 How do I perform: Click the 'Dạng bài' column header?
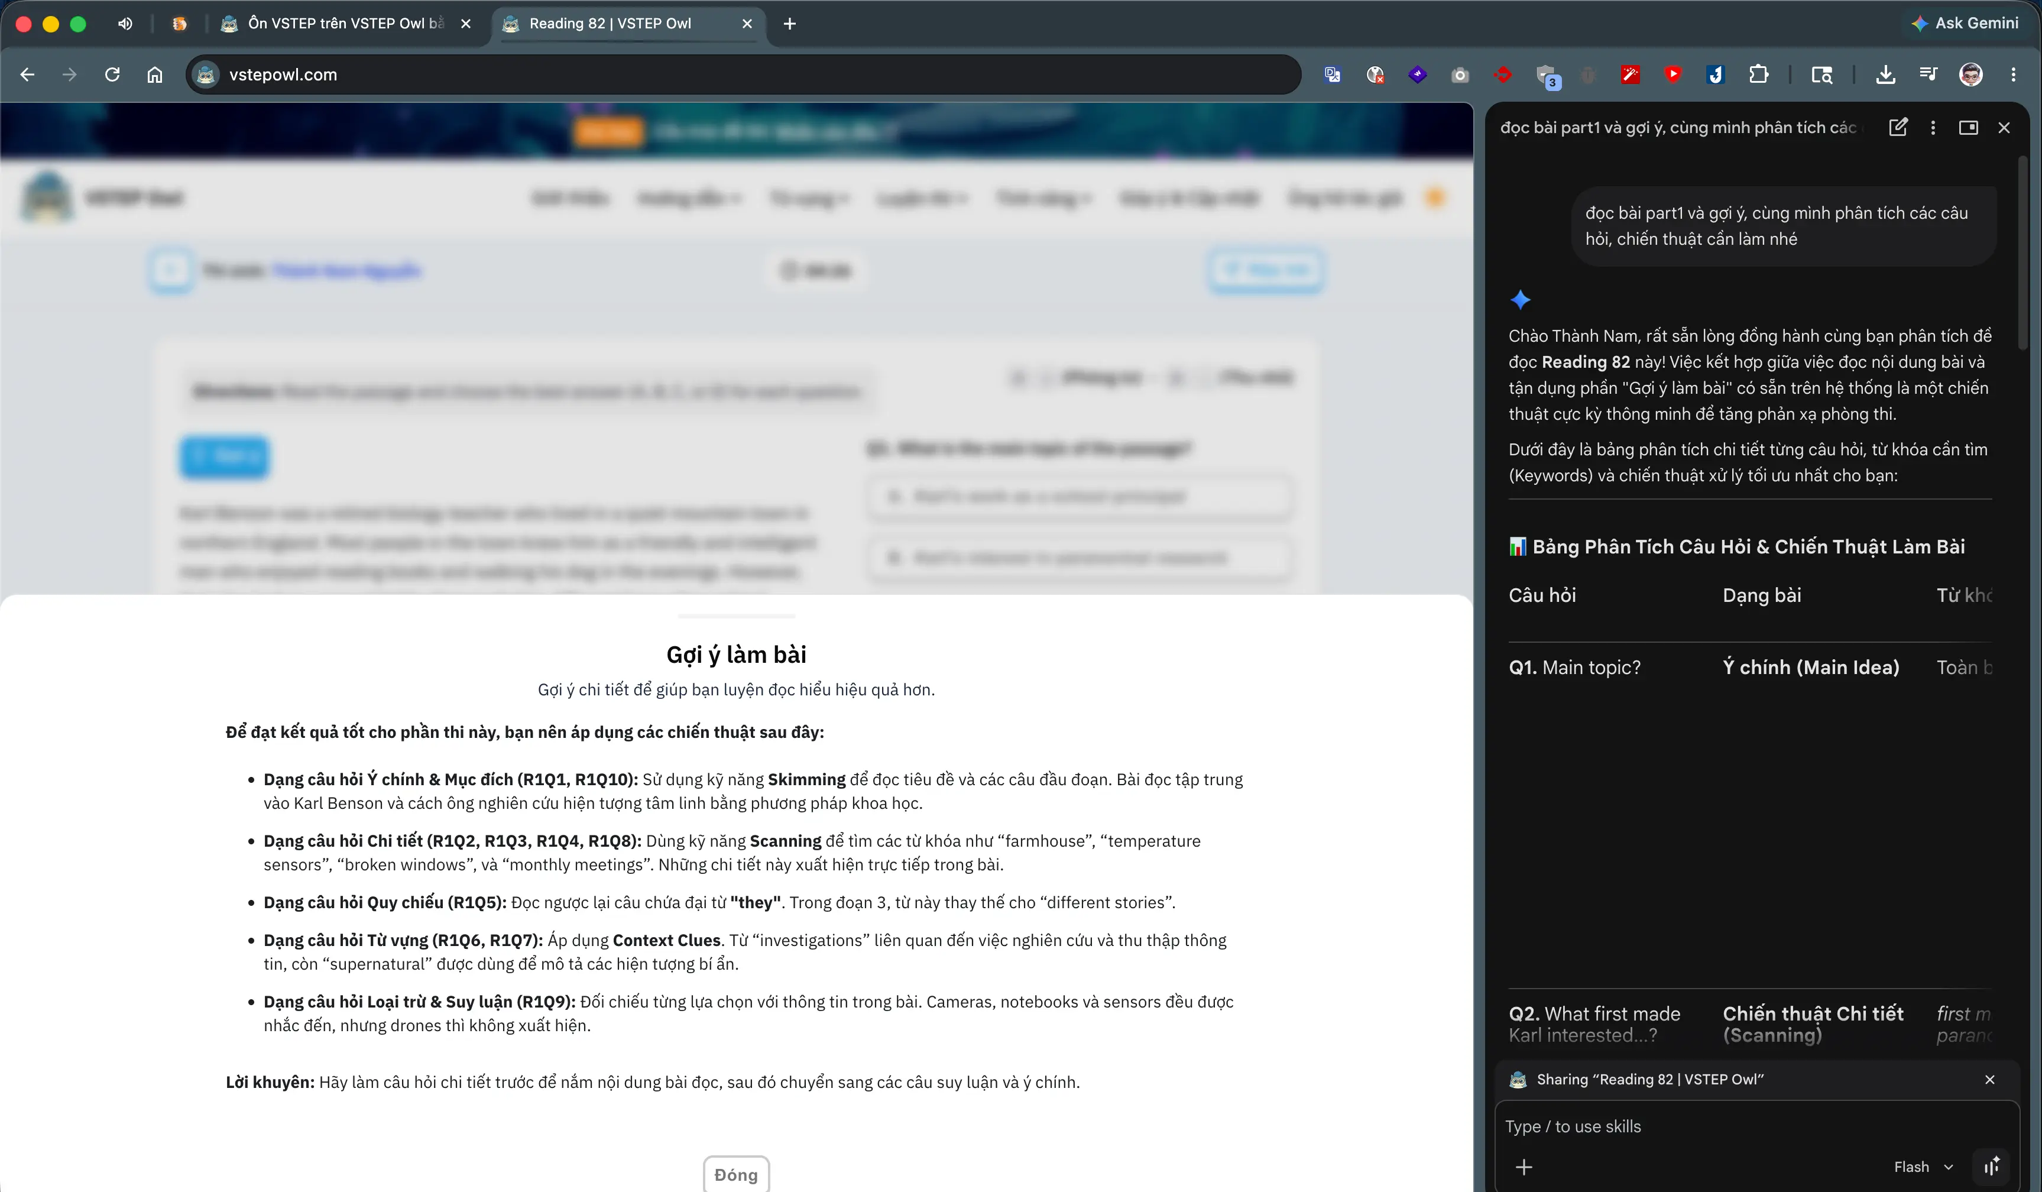(1762, 595)
